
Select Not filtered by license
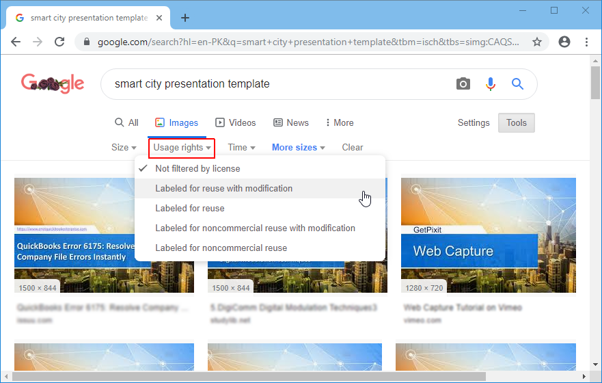click(x=260, y=169)
